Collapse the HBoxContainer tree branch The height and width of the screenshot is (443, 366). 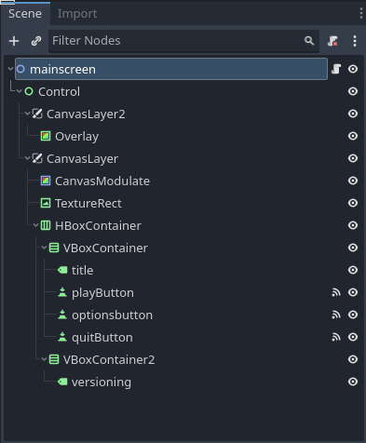click(35, 225)
